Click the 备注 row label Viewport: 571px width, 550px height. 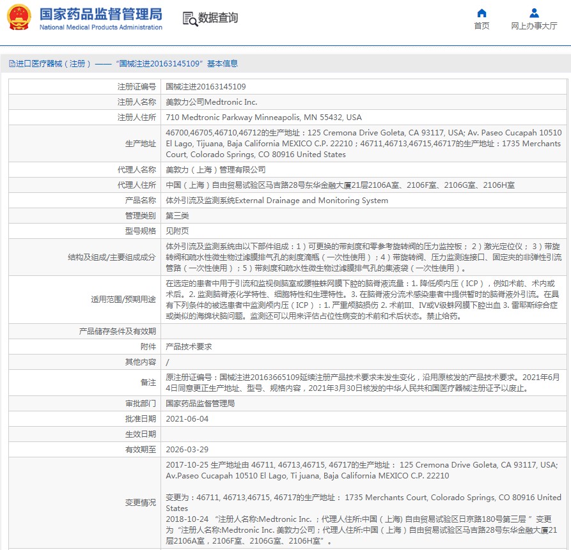(148, 382)
